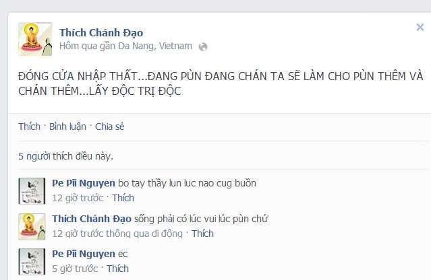Image resolution: width=431 pixels, height=280 pixels.
Task: Click the '12 giờ trước' timestamp on first comment
Action: [x=78, y=198]
